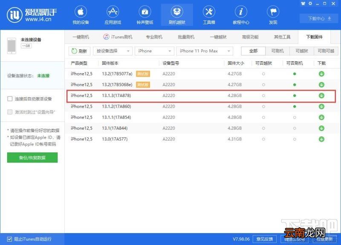The image size is (341, 245).
Task: Click the green flashable dot for 13.1.2(17A860)
Action: tap(295, 107)
